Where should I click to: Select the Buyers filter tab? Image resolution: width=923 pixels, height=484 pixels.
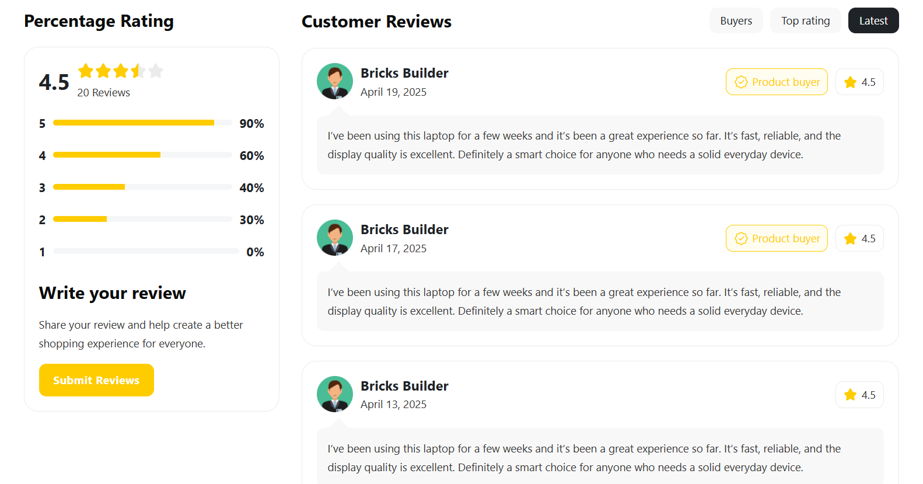tap(736, 20)
